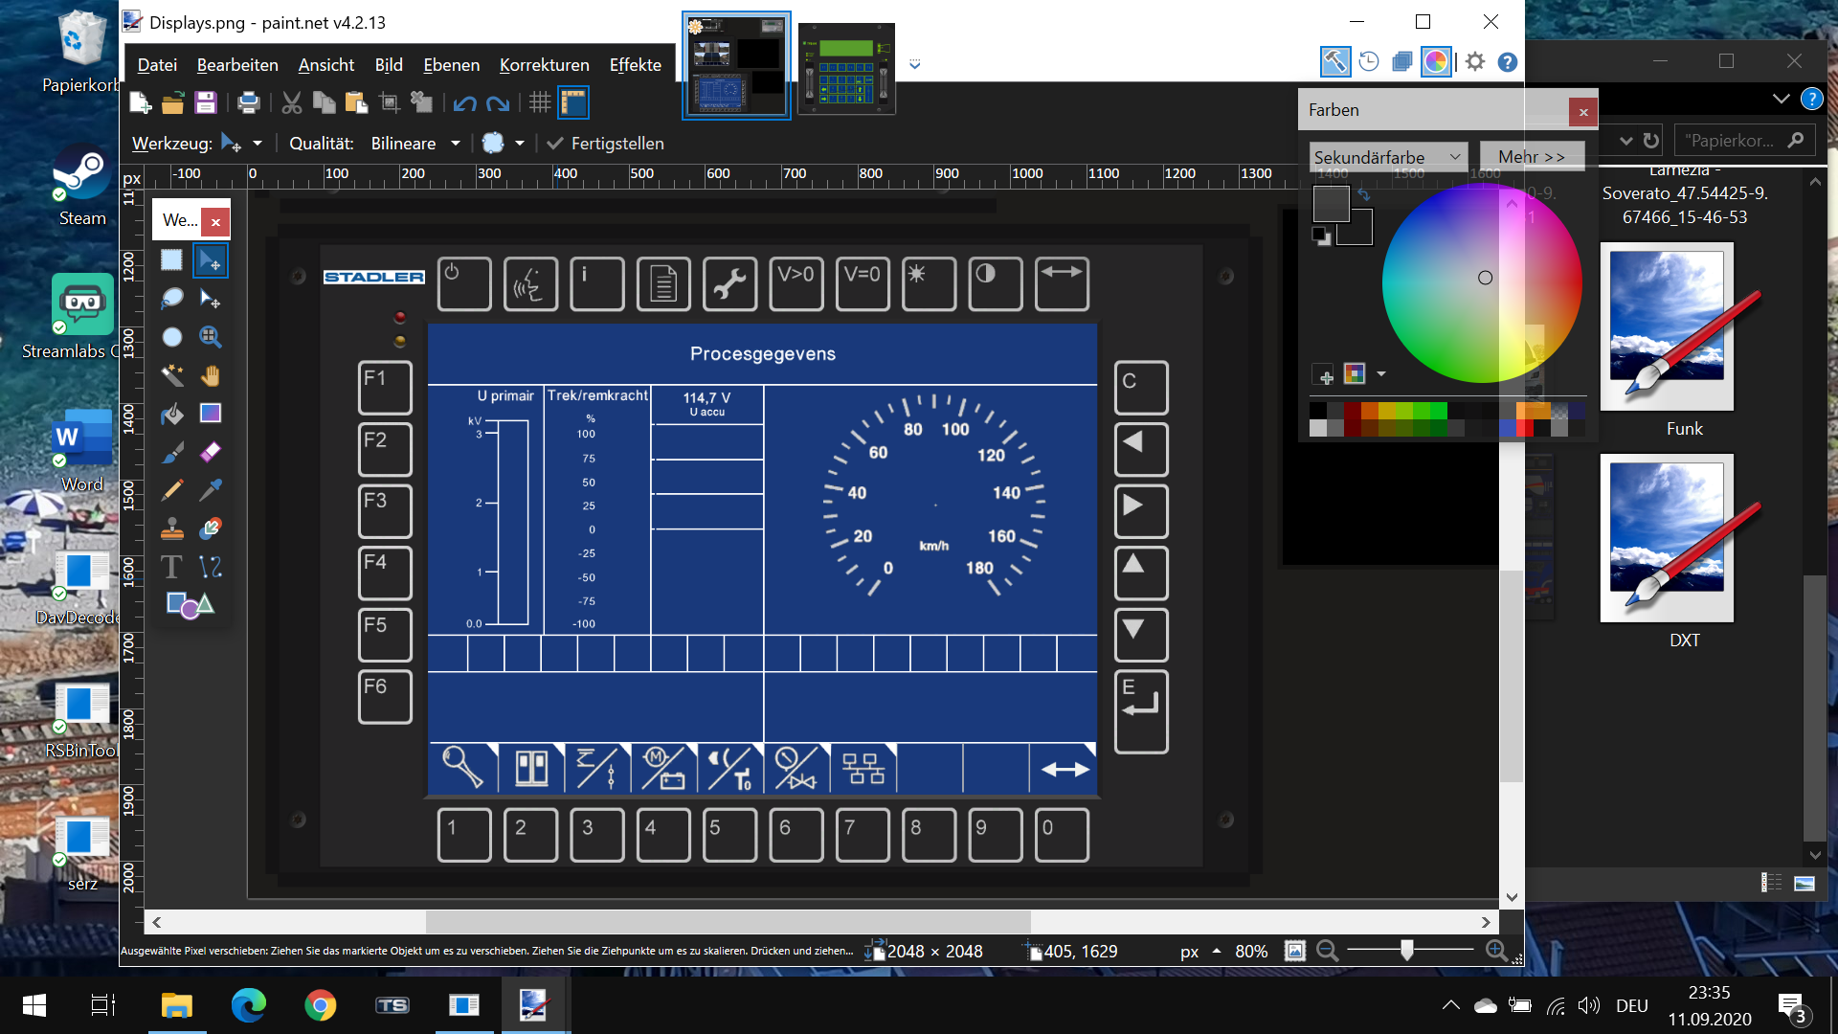Activate the Lasso Select tool
This screenshot has height=1034, width=1838.
click(x=172, y=298)
